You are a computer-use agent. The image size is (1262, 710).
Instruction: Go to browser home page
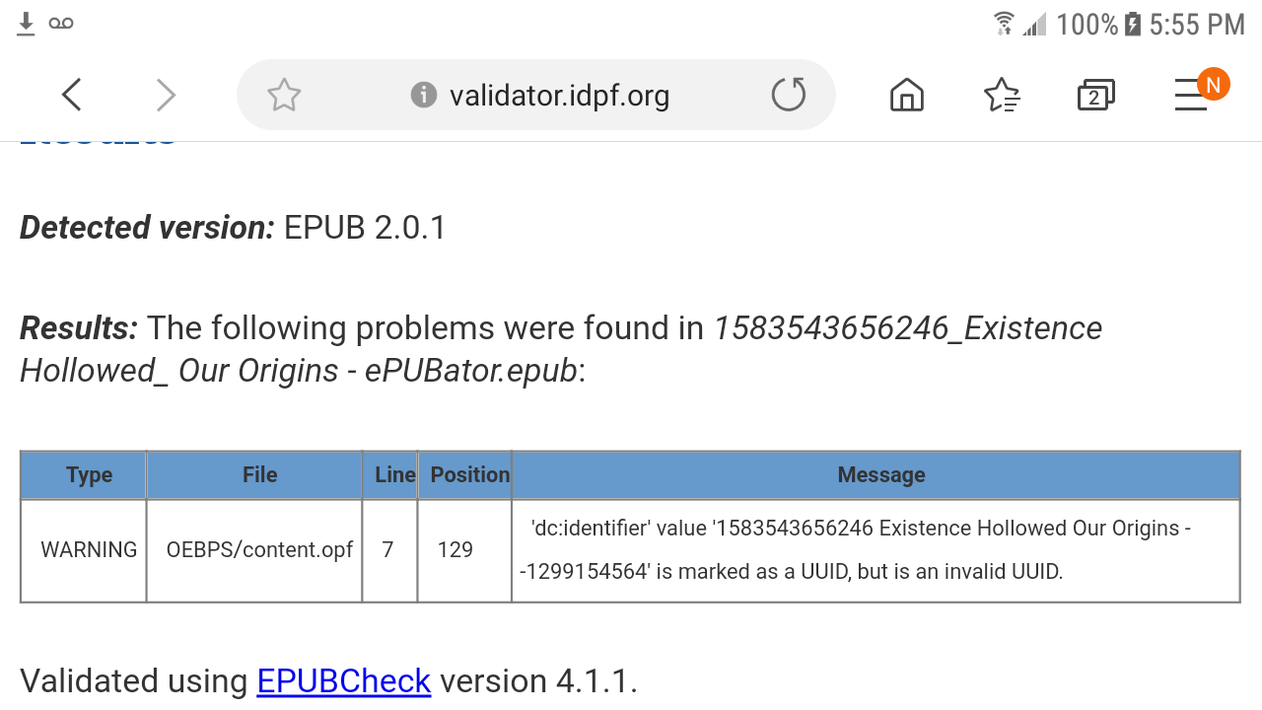pyautogui.click(x=906, y=95)
